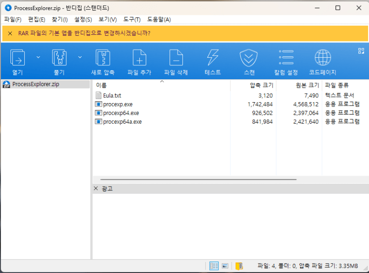Switch to details list view icon

[x=214, y=266]
